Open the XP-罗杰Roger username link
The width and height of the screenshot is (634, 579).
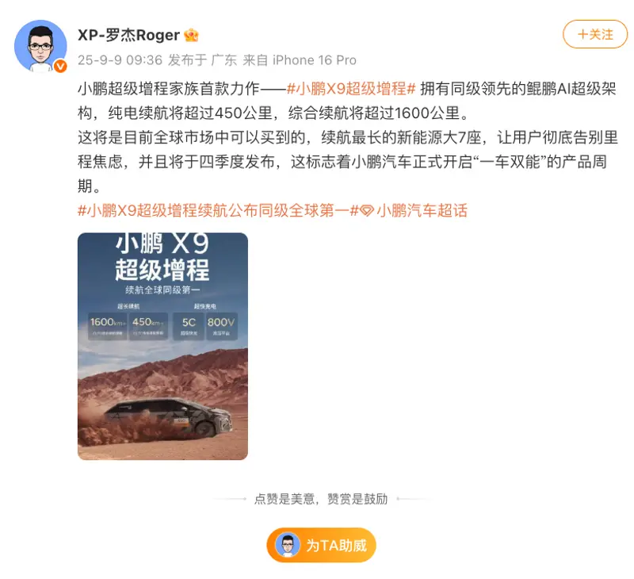(x=128, y=35)
